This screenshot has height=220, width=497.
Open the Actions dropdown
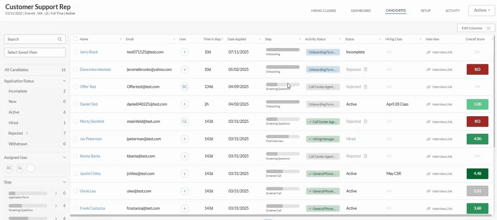[481, 10]
